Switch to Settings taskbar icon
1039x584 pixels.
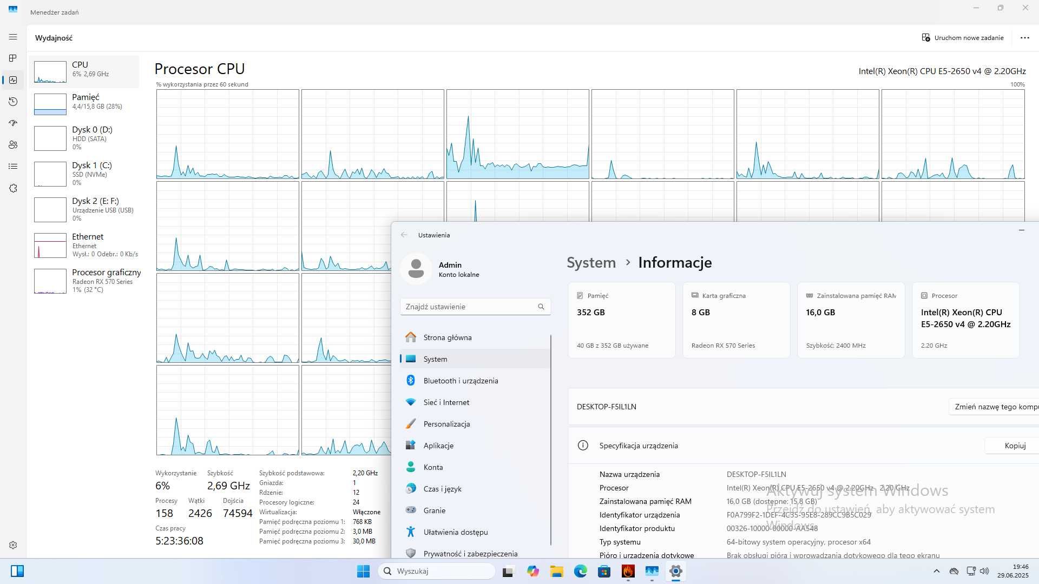click(675, 571)
